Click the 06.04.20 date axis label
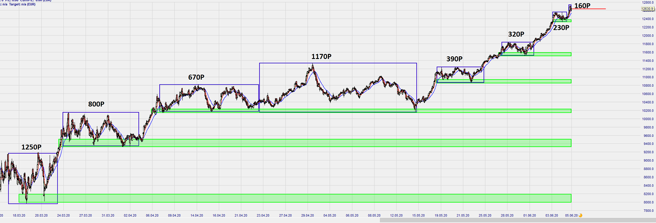The height and width of the screenshot is (223, 656). tap(152, 216)
